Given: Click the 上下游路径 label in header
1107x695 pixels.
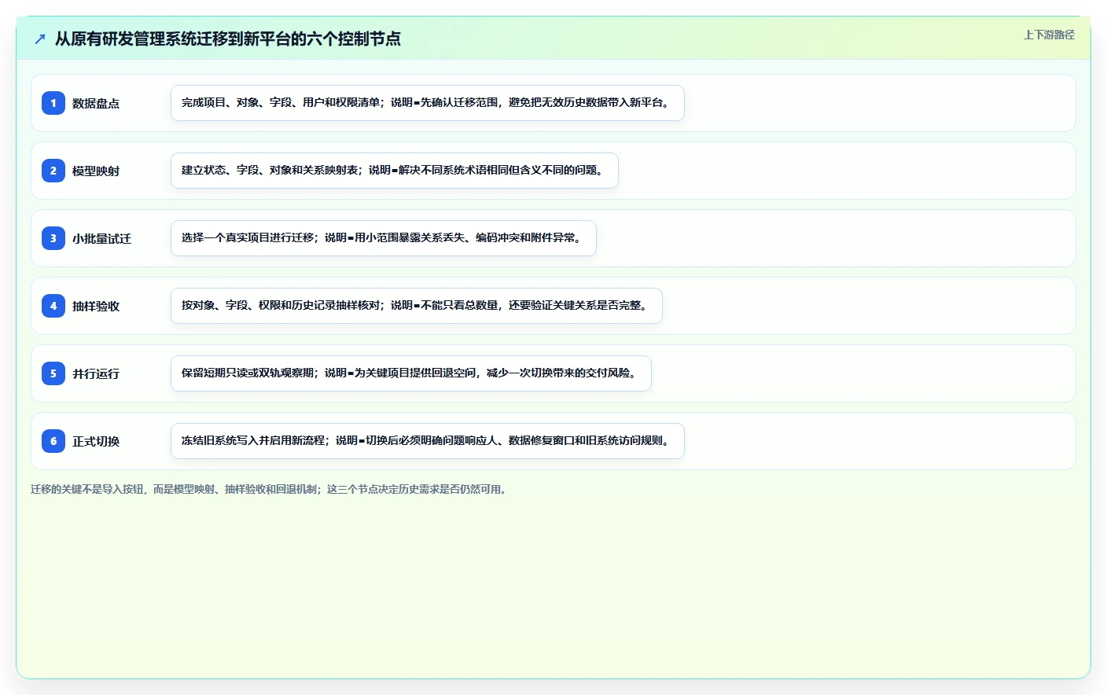Looking at the screenshot, I should (x=1049, y=35).
